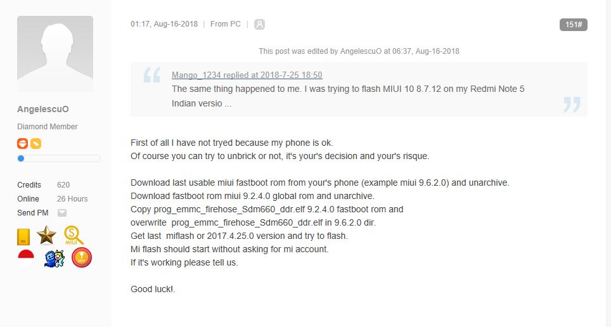The width and height of the screenshot is (611, 327).
Task: Click the Send PM envelope icon
Action: (x=62, y=213)
